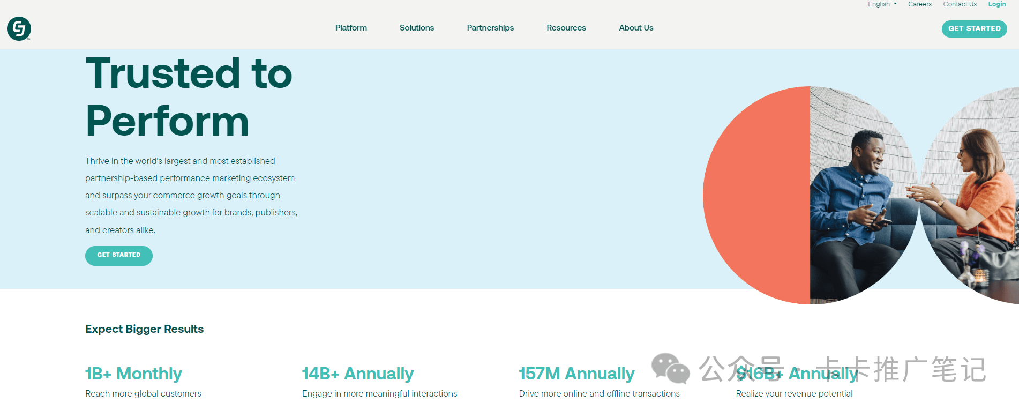Screen dimensions: 1019x410
Task: Open the Resources navigation item
Action: (566, 28)
